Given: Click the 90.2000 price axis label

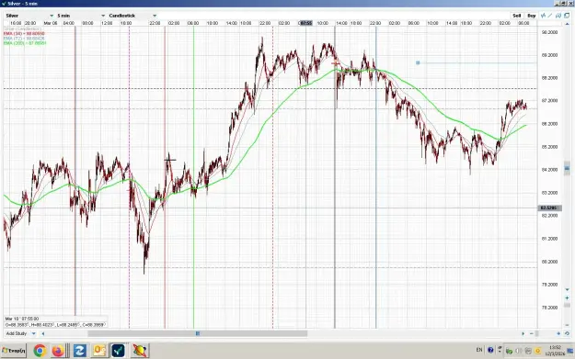Looking at the screenshot, I should [x=549, y=32].
